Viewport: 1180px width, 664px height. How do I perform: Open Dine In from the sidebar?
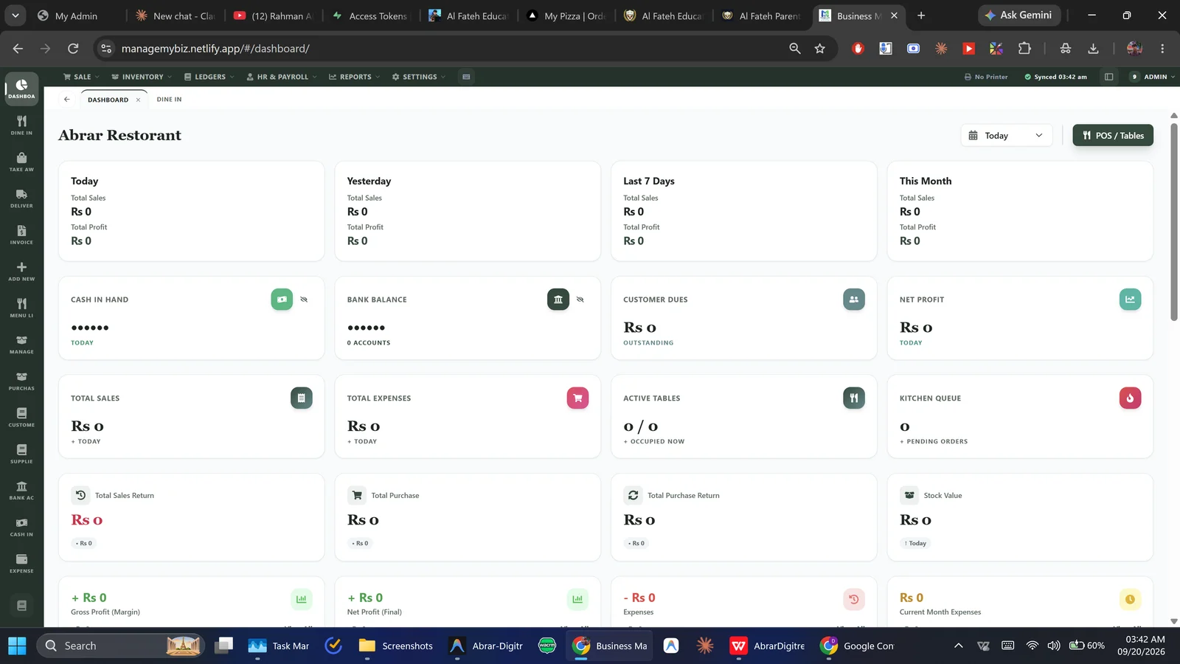tap(21, 125)
